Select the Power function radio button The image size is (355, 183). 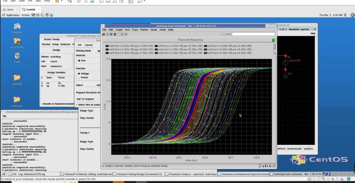tap(79, 77)
